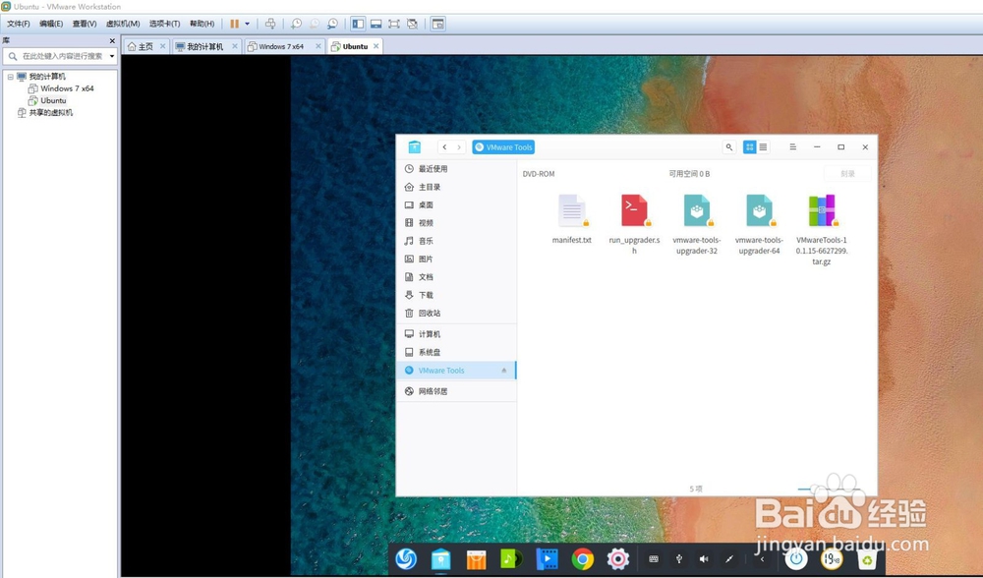
Task: Click the sound volume icon in the dock
Action: pos(705,558)
